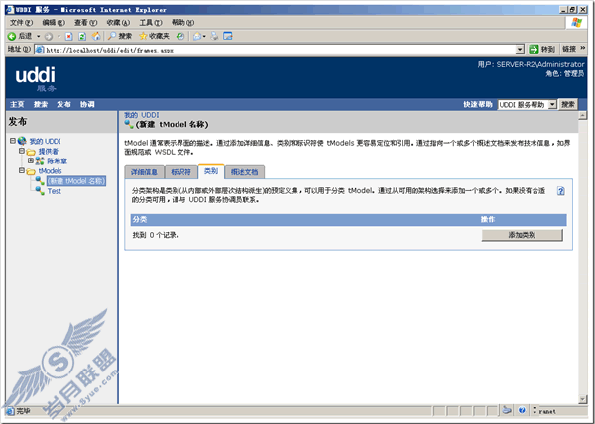Open the History toolbar icon

tap(180, 36)
